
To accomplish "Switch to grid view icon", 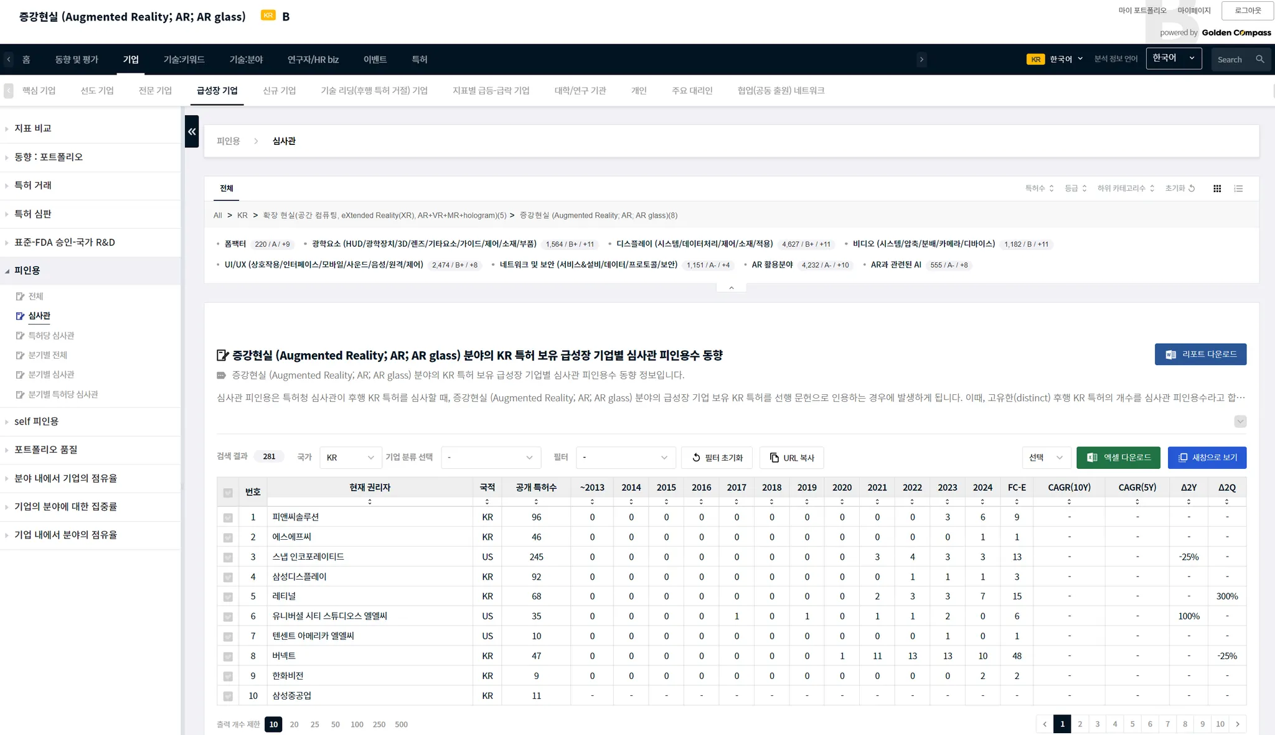I will (x=1217, y=188).
